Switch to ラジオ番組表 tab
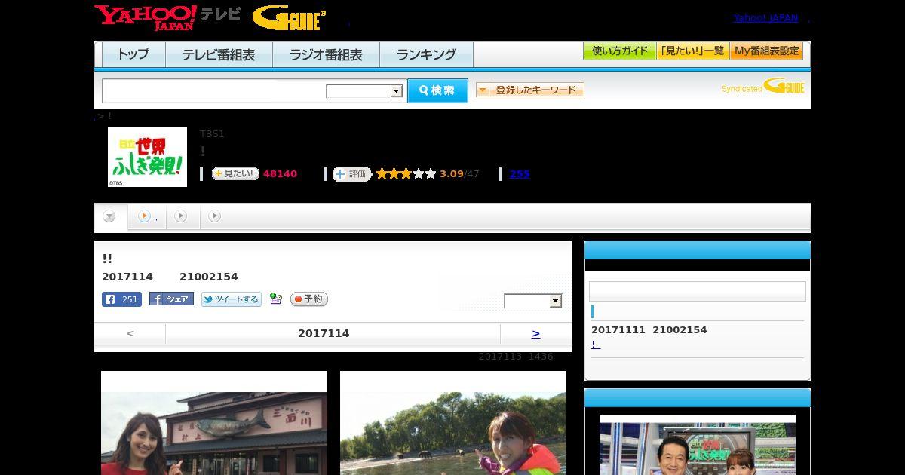 click(x=326, y=54)
